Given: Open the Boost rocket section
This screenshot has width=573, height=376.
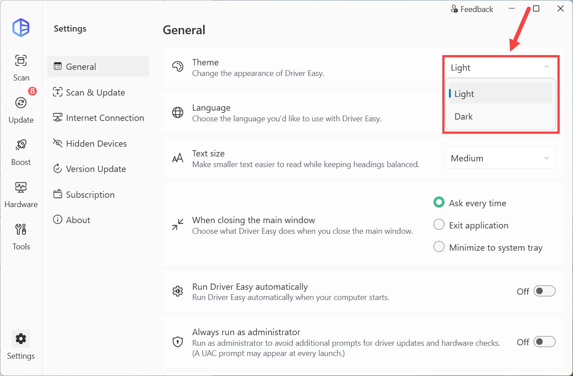Looking at the screenshot, I should pos(21,152).
